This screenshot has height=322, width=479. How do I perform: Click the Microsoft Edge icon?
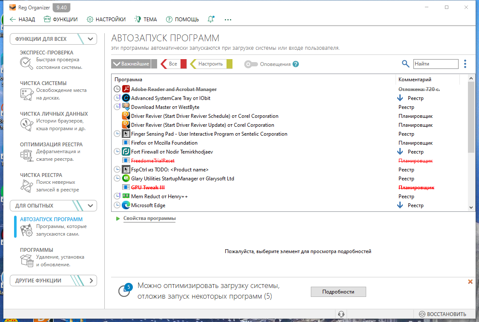pos(126,205)
